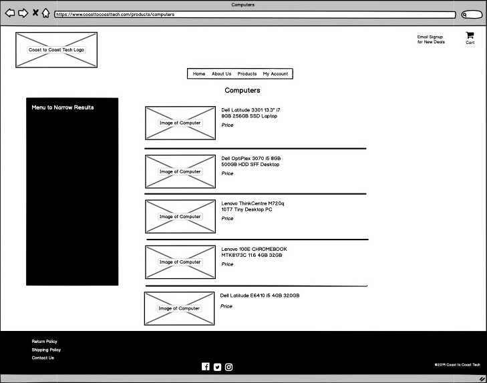Image resolution: width=487 pixels, height=383 pixels.
Task: Open the shopping cart icon
Action: [x=470, y=35]
